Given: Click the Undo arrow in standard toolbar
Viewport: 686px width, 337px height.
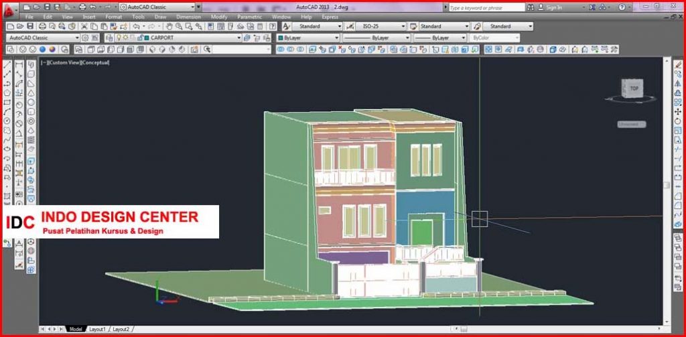Looking at the screenshot, I should (136, 26).
